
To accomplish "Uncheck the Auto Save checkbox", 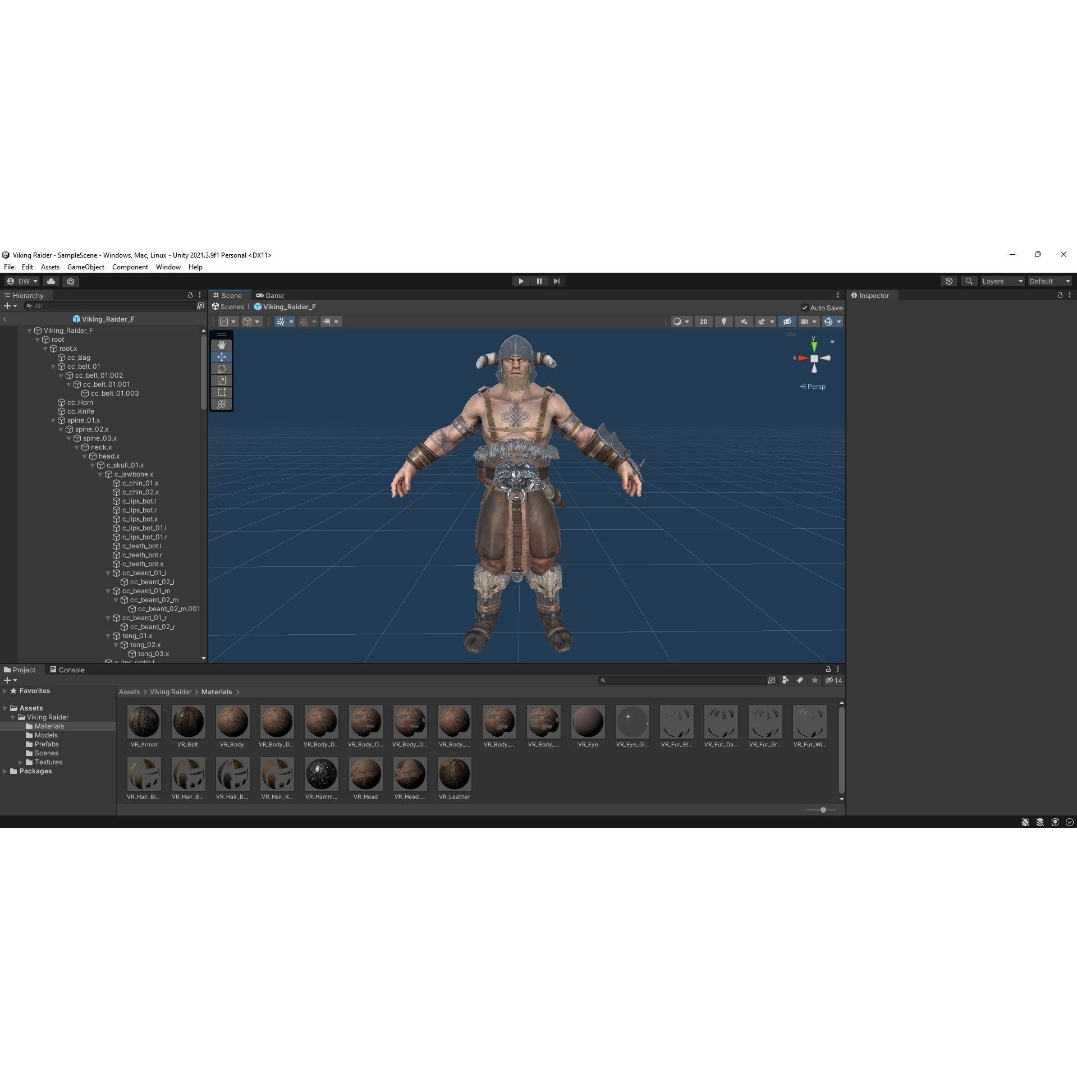I will (805, 308).
